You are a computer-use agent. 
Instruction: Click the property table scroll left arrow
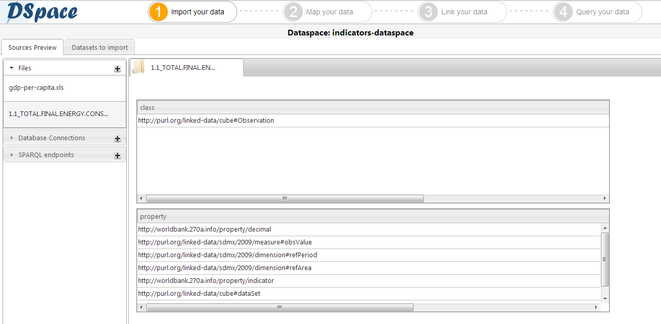click(141, 307)
